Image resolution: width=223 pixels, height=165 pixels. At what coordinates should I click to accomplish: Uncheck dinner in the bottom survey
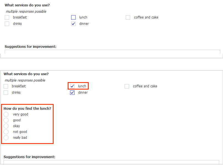click(x=72, y=92)
